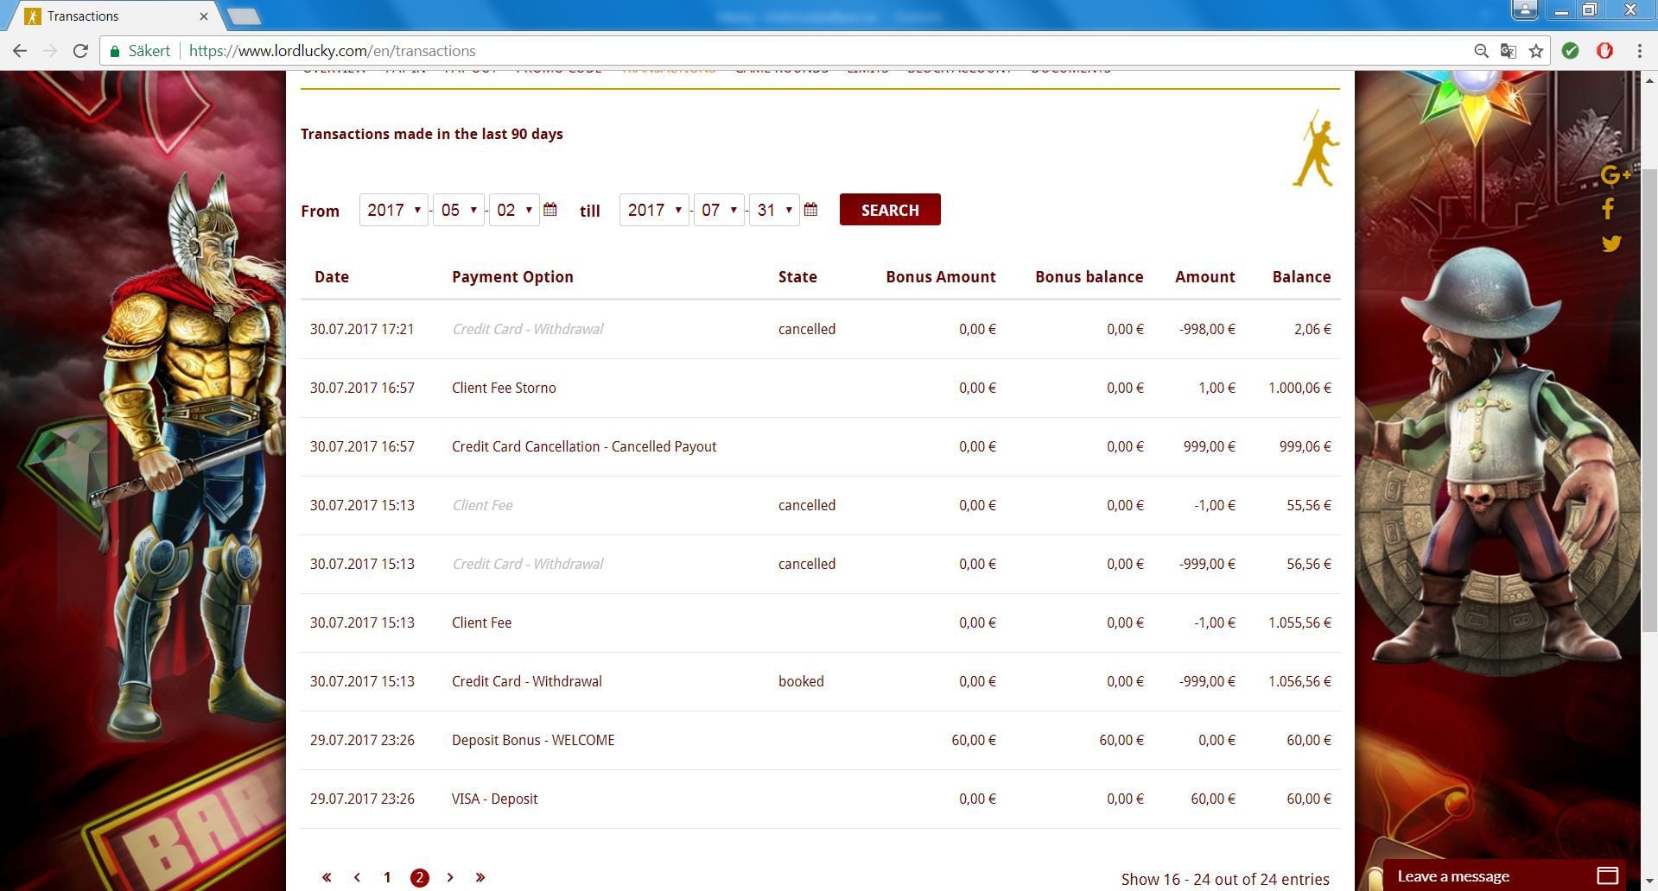Click 'Credit Card Cancellation - Cancelled Payout' entry
The height and width of the screenshot is (891, 1658).
pos(584,446)
